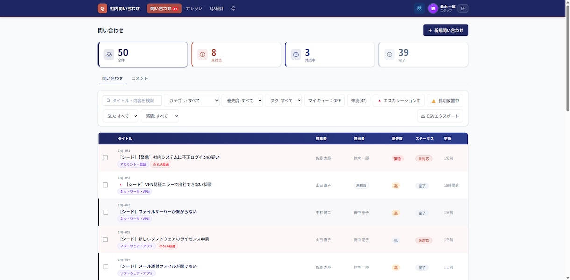Click the 担当者 column header
The height and width of the screenshot is (280, 570).
click(359, 139)
